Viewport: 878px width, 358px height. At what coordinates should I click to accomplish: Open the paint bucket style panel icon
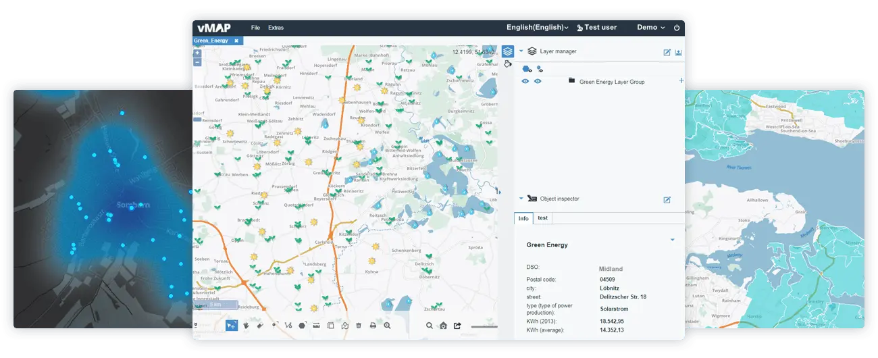click(x=508, y=64)
